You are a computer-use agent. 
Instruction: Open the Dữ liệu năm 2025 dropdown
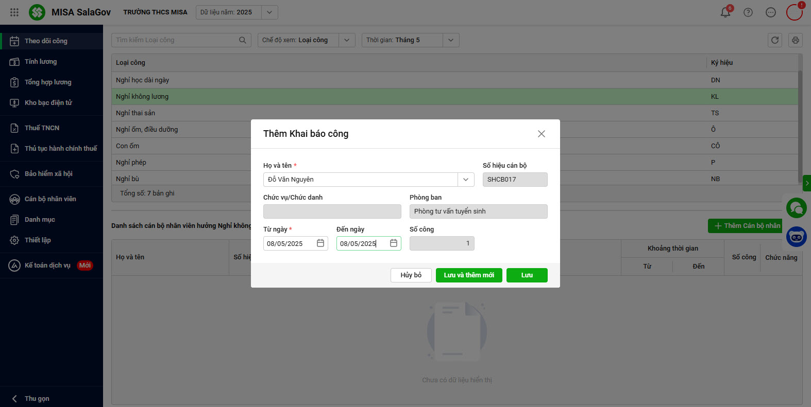coord(269,12)
